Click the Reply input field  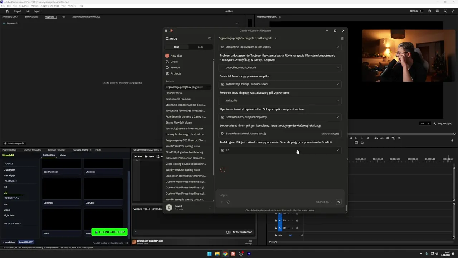(279, 195)
